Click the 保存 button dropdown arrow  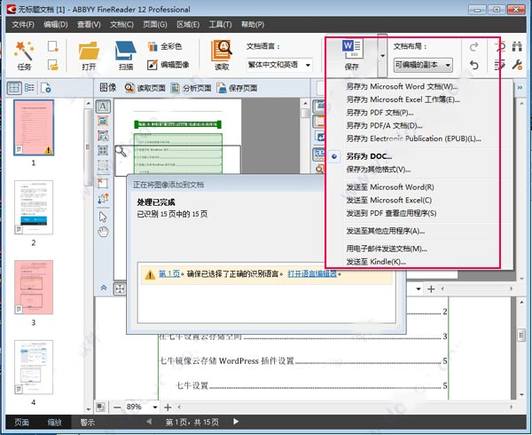[x=382, y=56]
